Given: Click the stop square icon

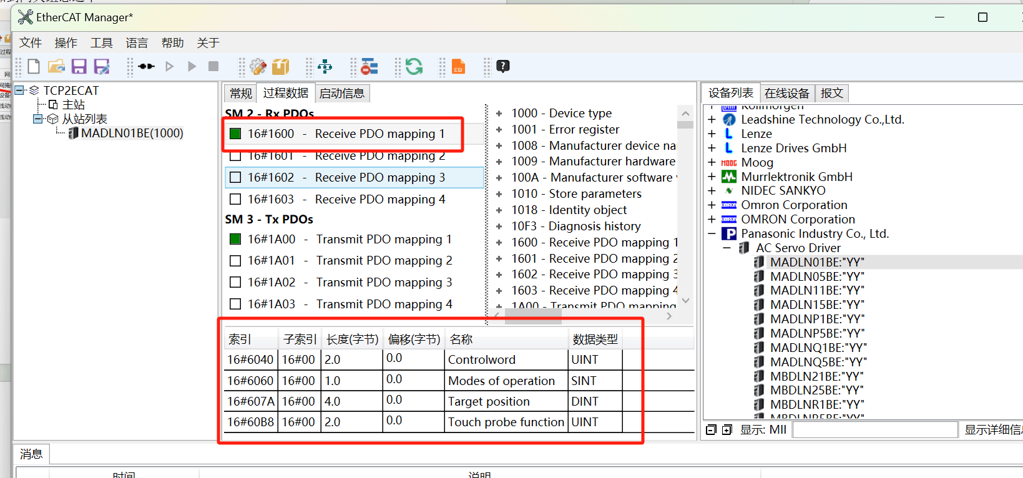Looking at the screenshot, I should coord(213,66).
